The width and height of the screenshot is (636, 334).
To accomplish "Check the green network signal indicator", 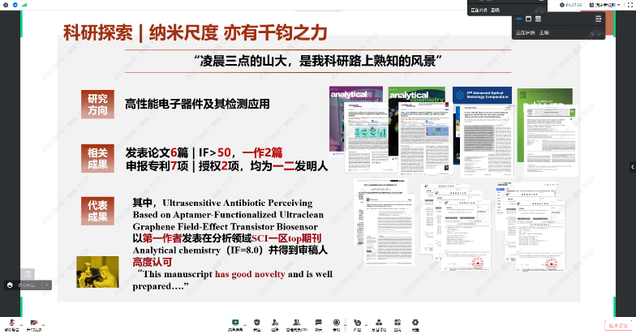I will click(25, 5).
